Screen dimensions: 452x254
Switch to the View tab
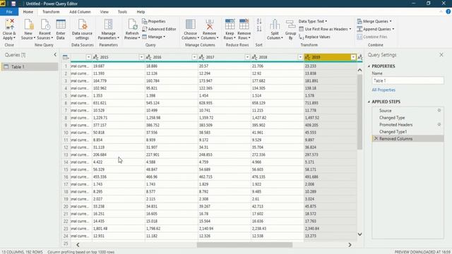pos(105,12)
